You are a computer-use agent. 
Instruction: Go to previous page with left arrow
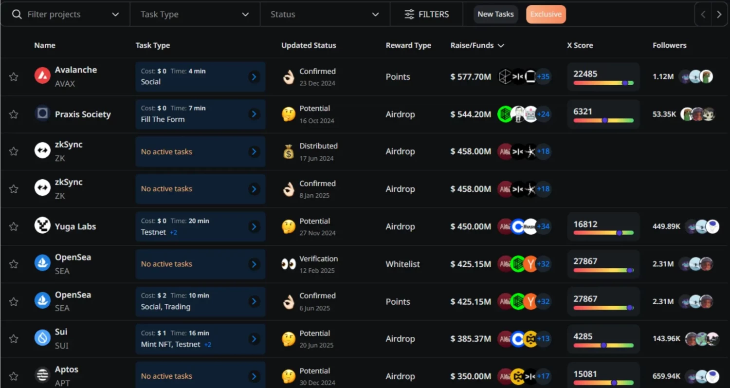click(x=703, y=15)
